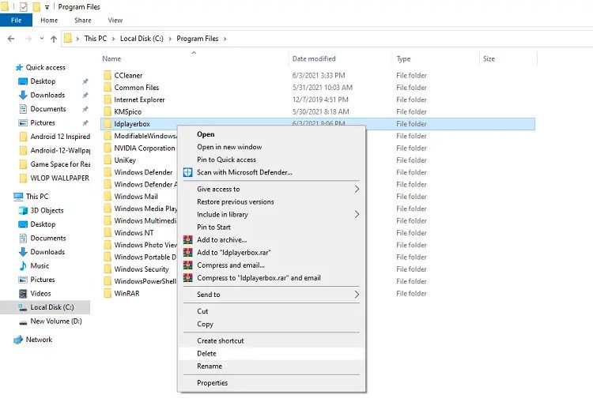Open the File ribbon tab

[x=16, y=20]
